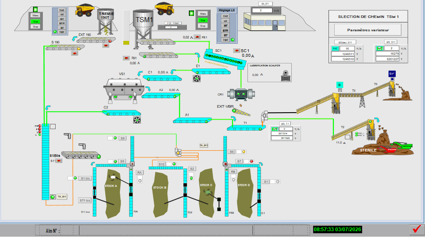Click the fan icon under conveyor E1
The height and width of the screenshot is (237, 425).
pyautogui.click(x=197, y=78)
